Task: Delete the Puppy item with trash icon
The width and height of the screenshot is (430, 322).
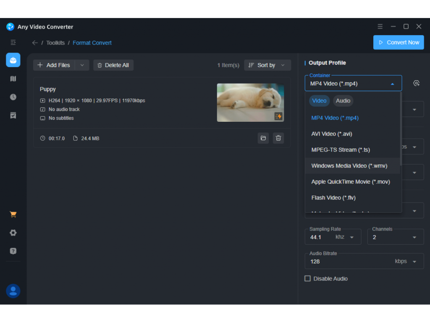Action: click(x=278, y=138)
